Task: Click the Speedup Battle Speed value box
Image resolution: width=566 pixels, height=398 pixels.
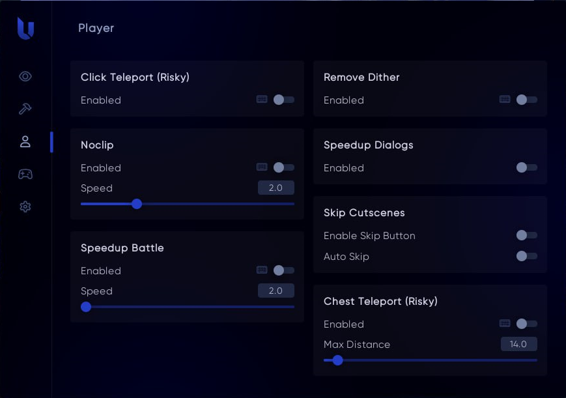Action: pos(276,291)
